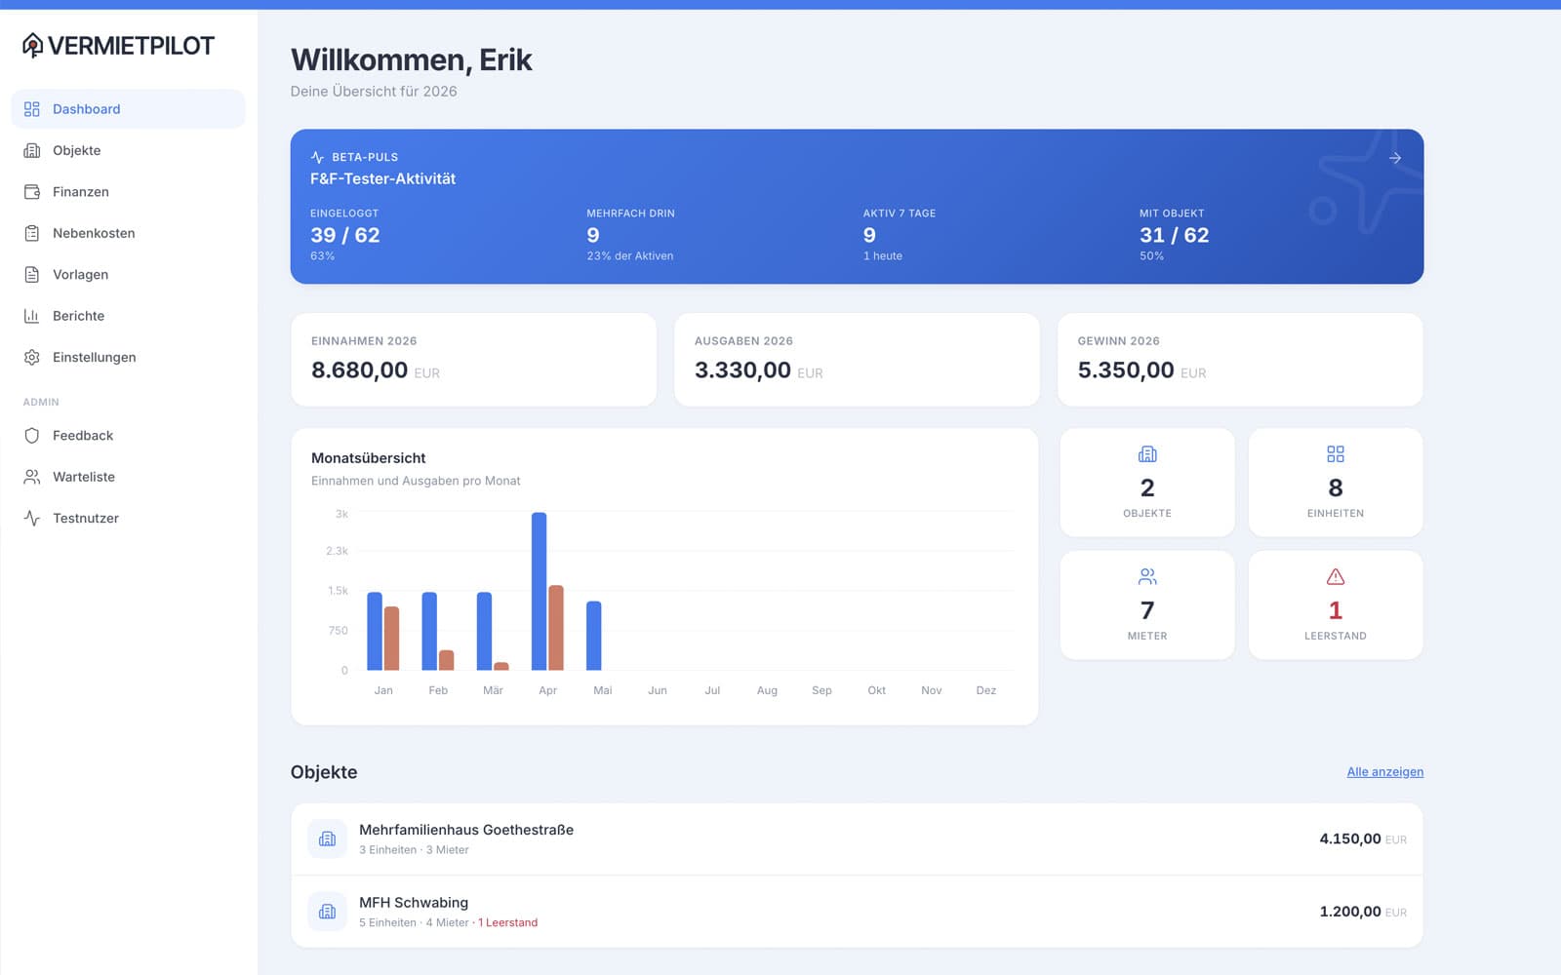
Task: Open Beta-Puls details via arrow icon
Action: (x=1395, y=158)
